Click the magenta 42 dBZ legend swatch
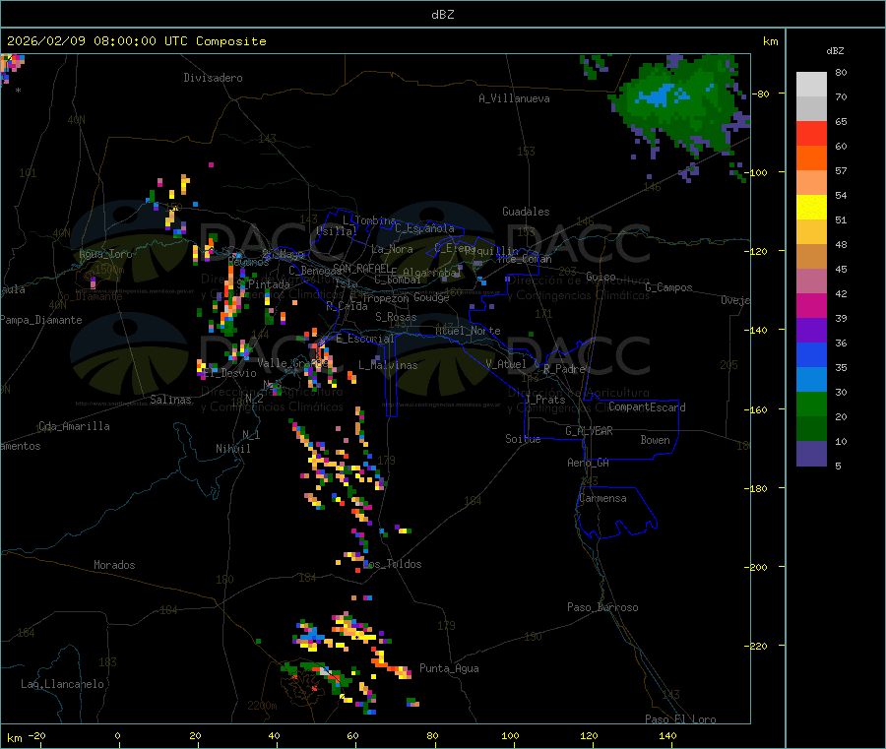This screenshot has width=886, height=749. click(811, 305)
